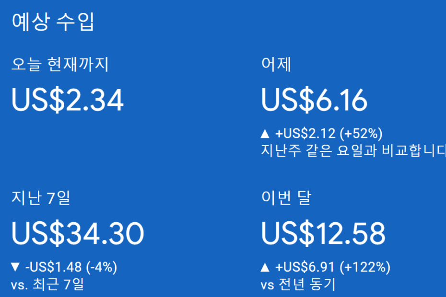Select today's earnings US$2.34
Image resolution: width=446 pixels, height=297 pixels.
pos(68,100)
